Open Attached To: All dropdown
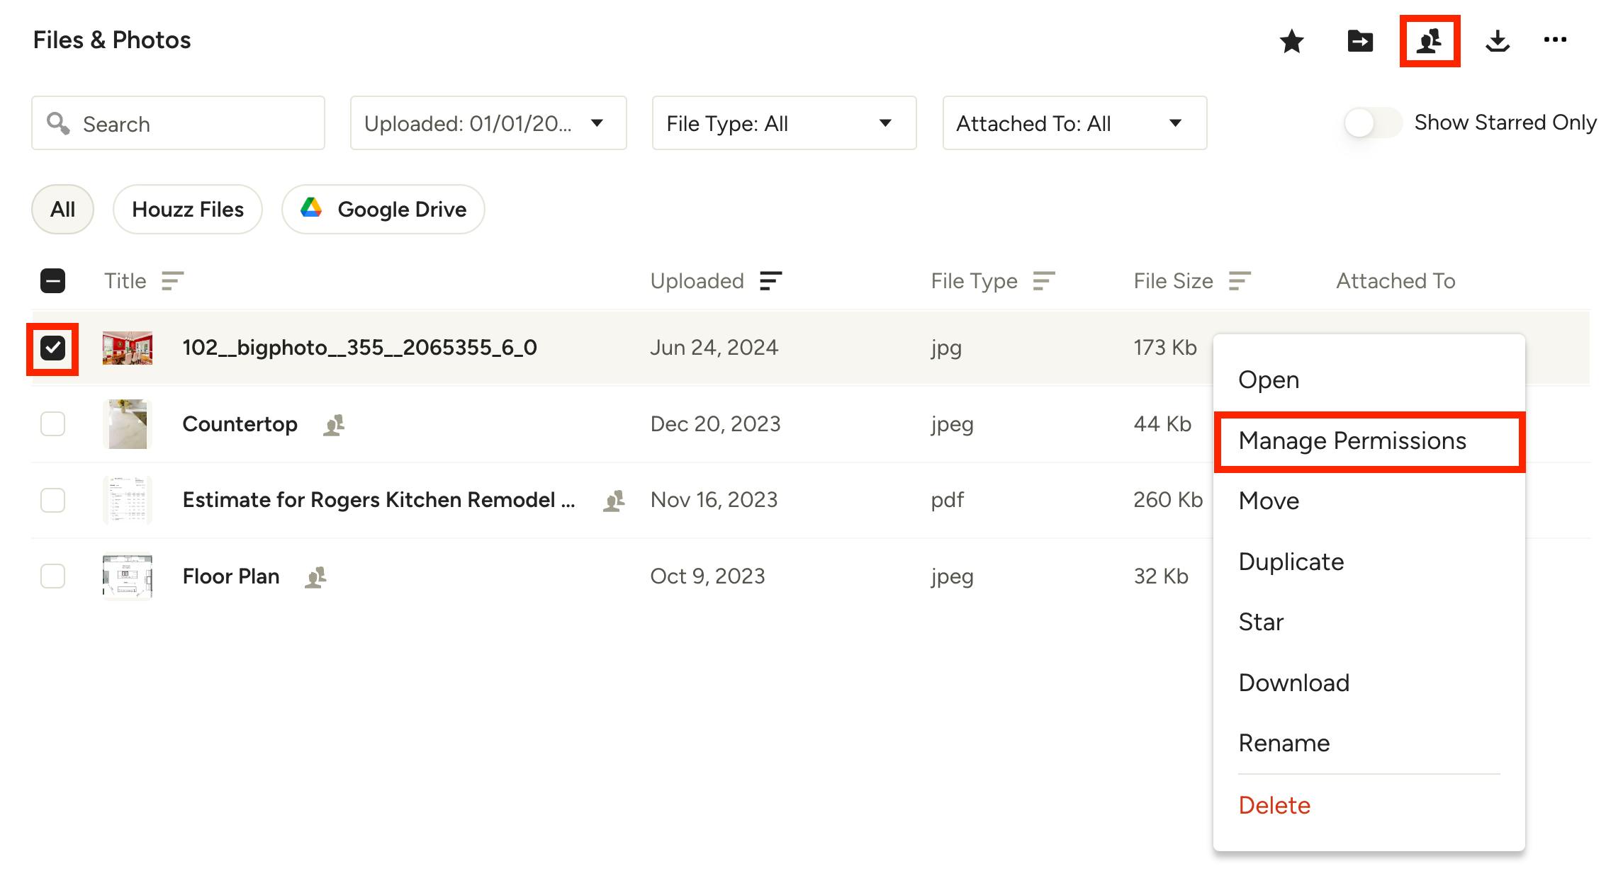Screen dimensions: 1606x871 tap(1074, 123)
